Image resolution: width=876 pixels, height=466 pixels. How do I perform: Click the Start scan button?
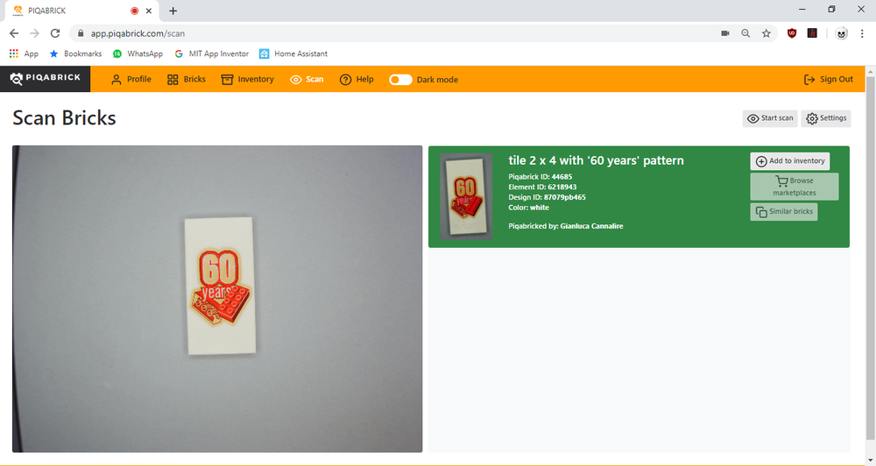(770, 118)
